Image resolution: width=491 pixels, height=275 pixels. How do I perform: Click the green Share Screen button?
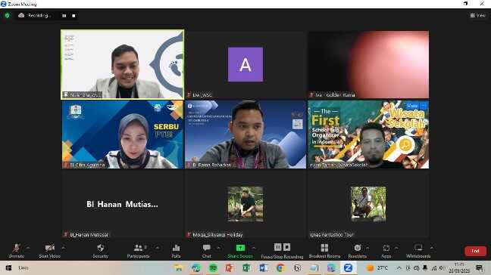pos(240,251)
